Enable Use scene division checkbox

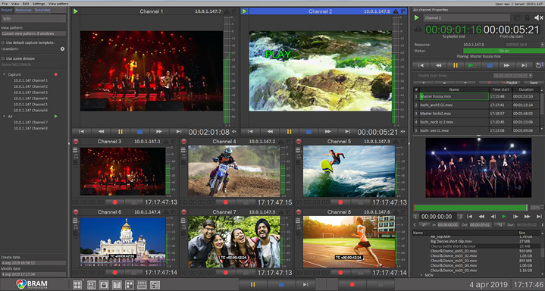coord(3,58)
